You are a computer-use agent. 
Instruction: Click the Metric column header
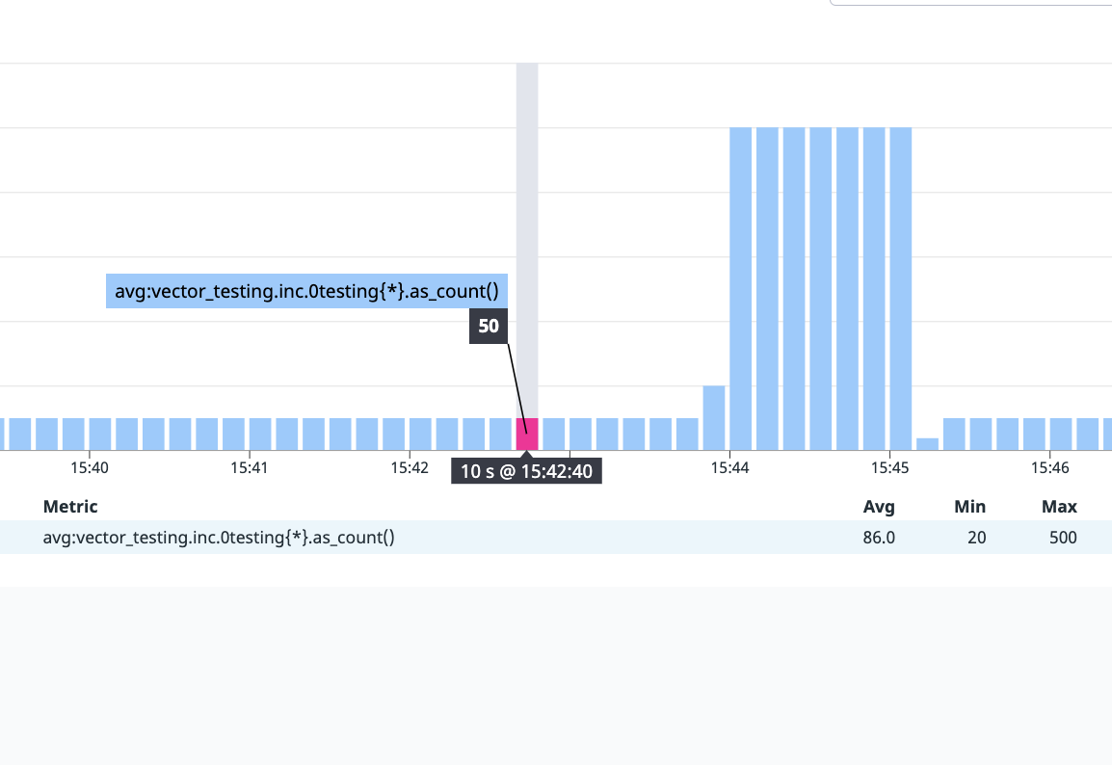70,506
